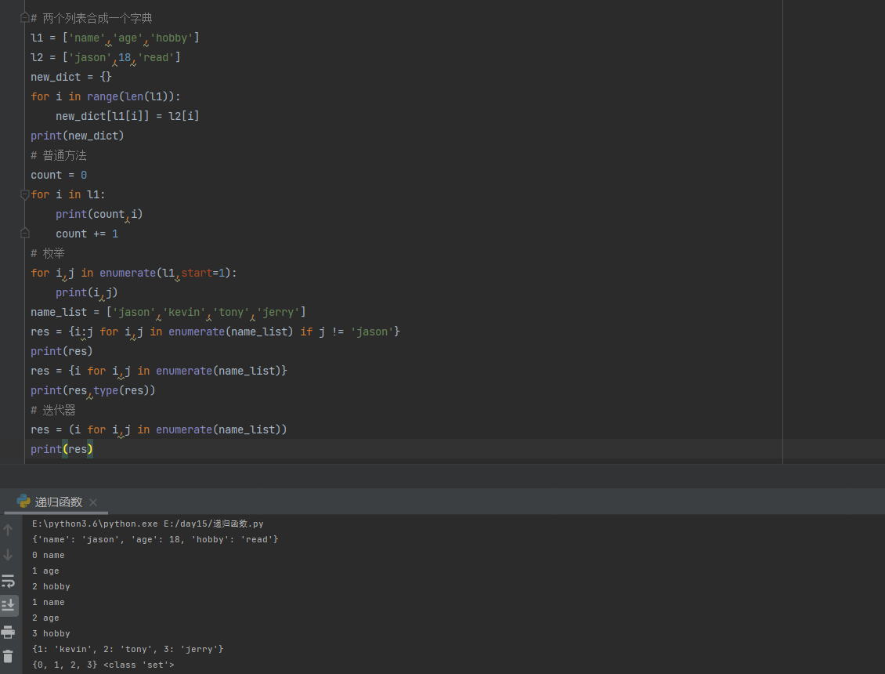
Task: Click the 'count = 0' line
Action: tap(59, 175)
